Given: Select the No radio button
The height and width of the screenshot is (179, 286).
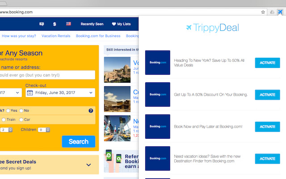Looking at the screenshot, I should pos(21,111).
